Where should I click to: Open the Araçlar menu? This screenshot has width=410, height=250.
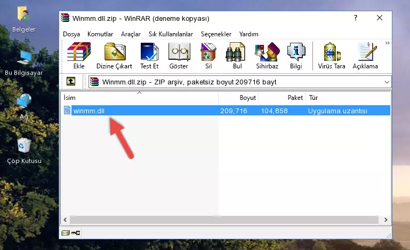(131, 34)
